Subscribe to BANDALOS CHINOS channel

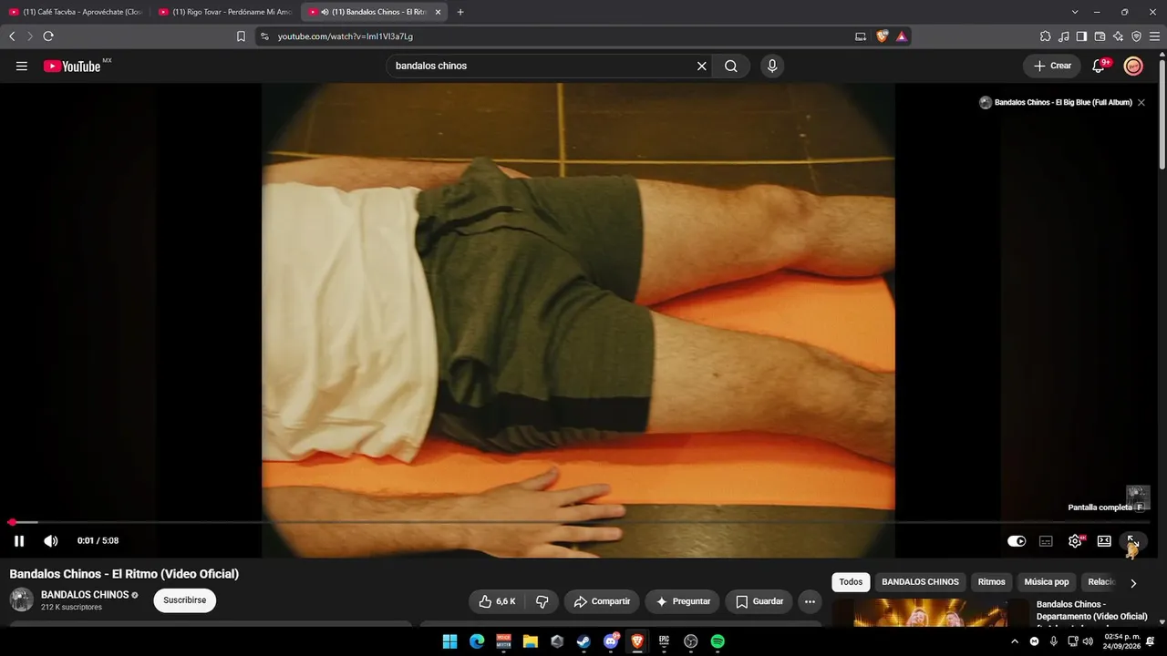point(184,600)
